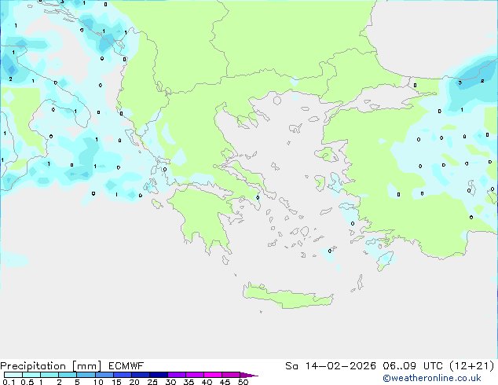Pick the 25–30 mm legend color swatch
498x385 pixels.
tap(159, 375)
